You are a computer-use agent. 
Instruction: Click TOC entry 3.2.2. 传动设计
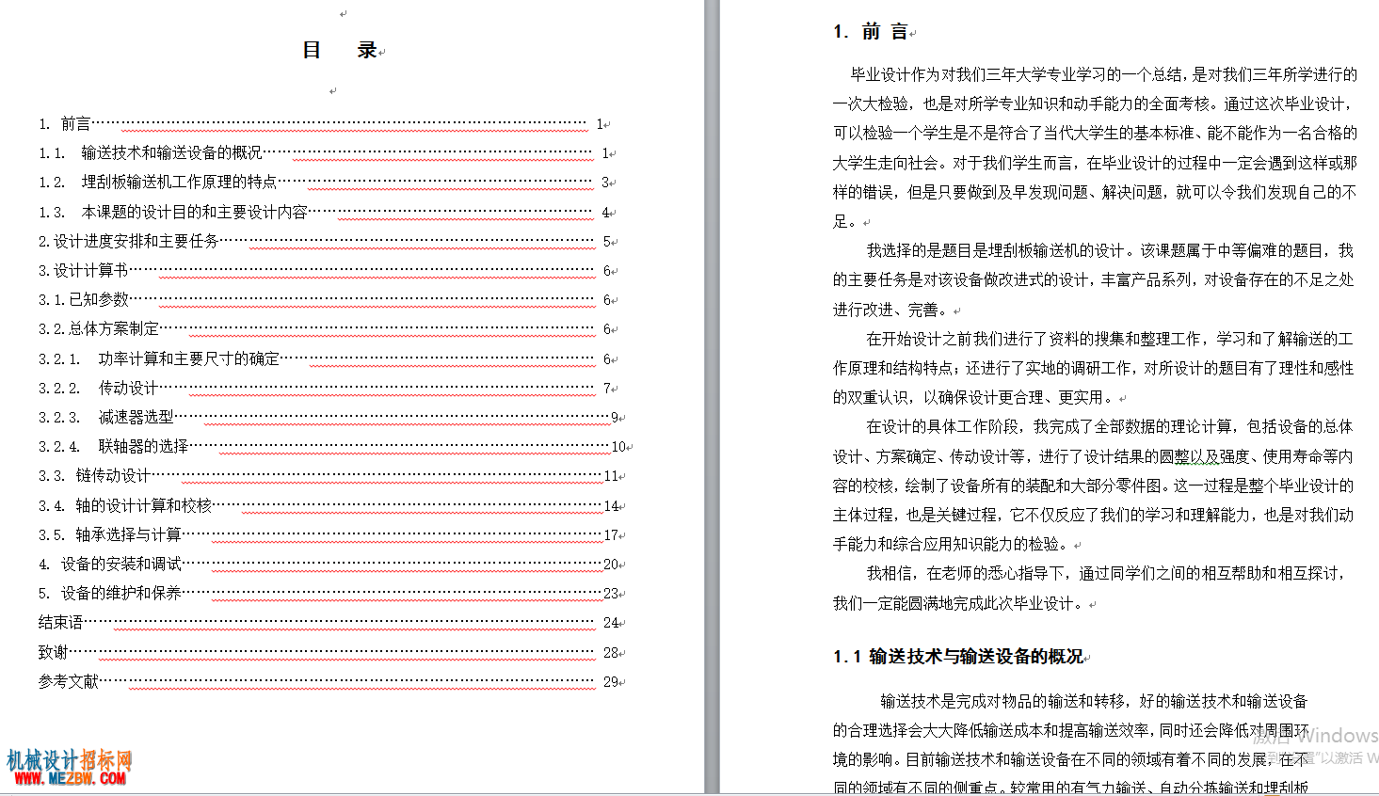(98, 388)
